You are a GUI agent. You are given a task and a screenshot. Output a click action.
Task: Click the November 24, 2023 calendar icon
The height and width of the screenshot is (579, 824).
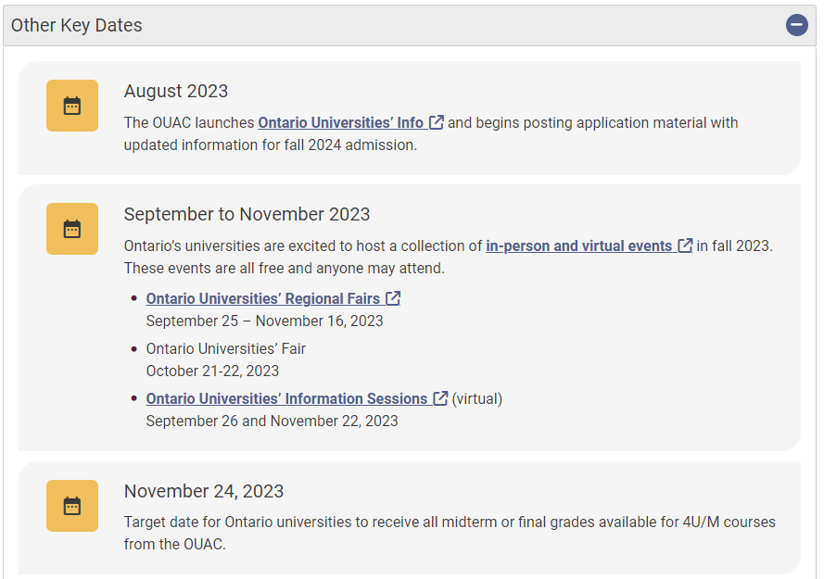[72, 506]
